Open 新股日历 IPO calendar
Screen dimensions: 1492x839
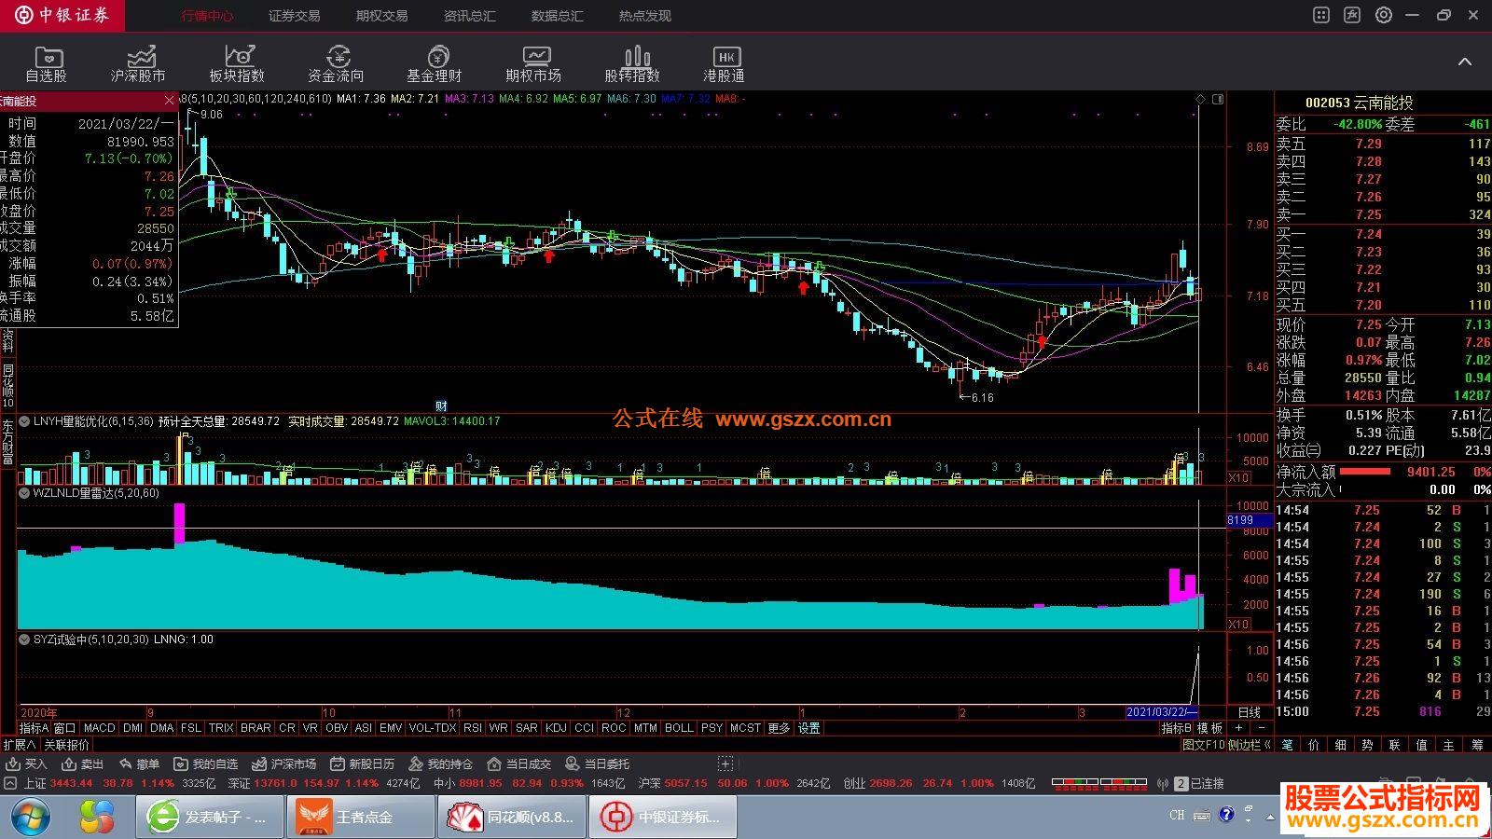363,763
